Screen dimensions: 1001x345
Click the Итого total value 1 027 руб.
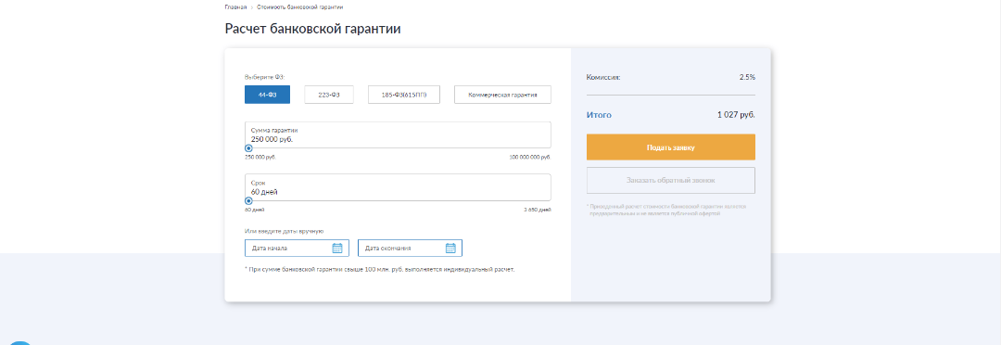coord(736,115)
